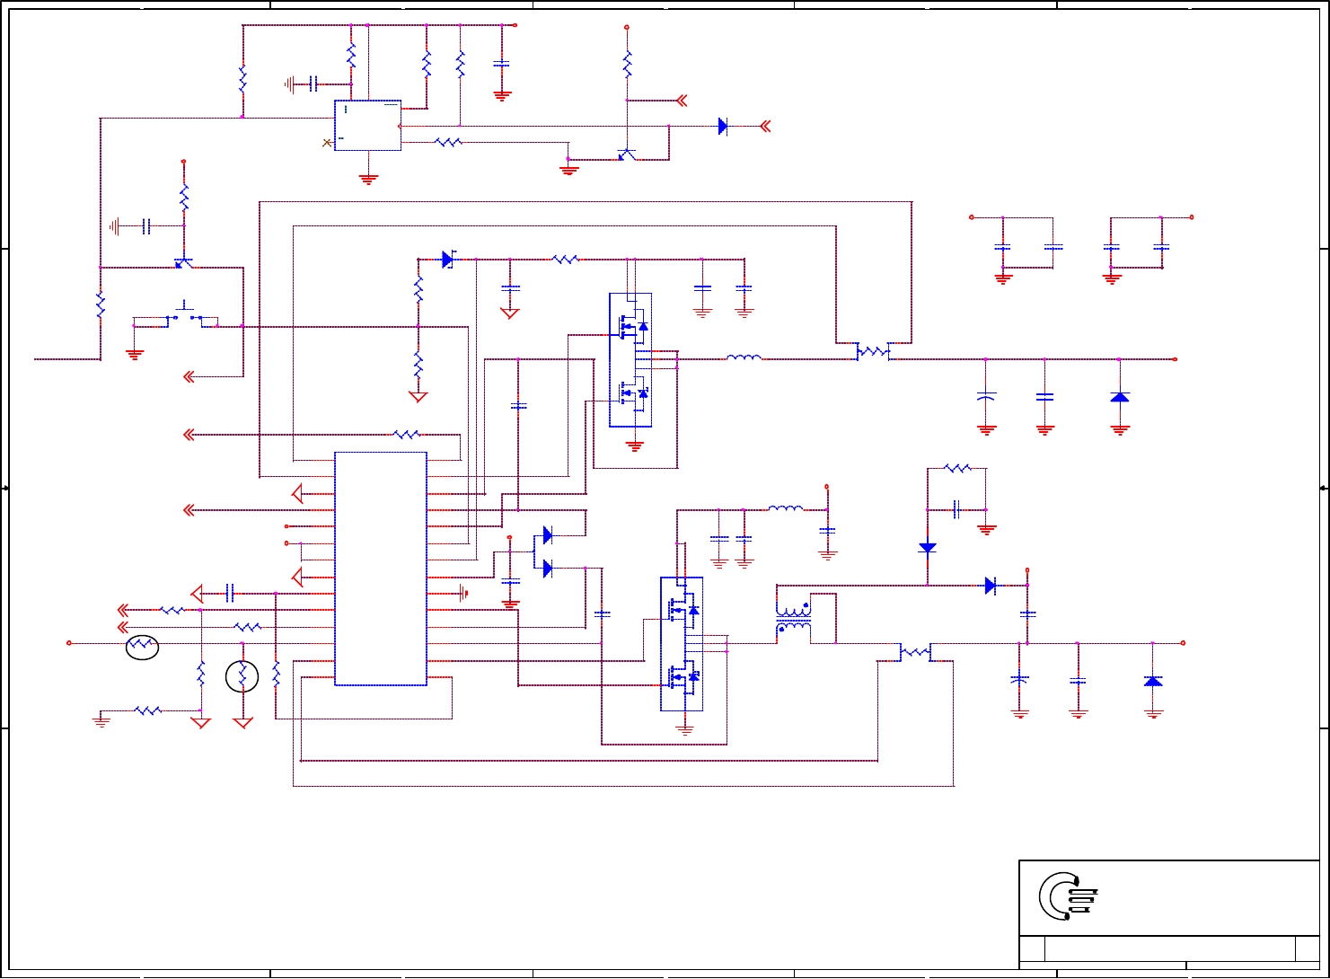Select the protection diode at upper output end
The width and height of the screenshot is (1330, 979).
pyautogui.click(x=1119, y=396)
